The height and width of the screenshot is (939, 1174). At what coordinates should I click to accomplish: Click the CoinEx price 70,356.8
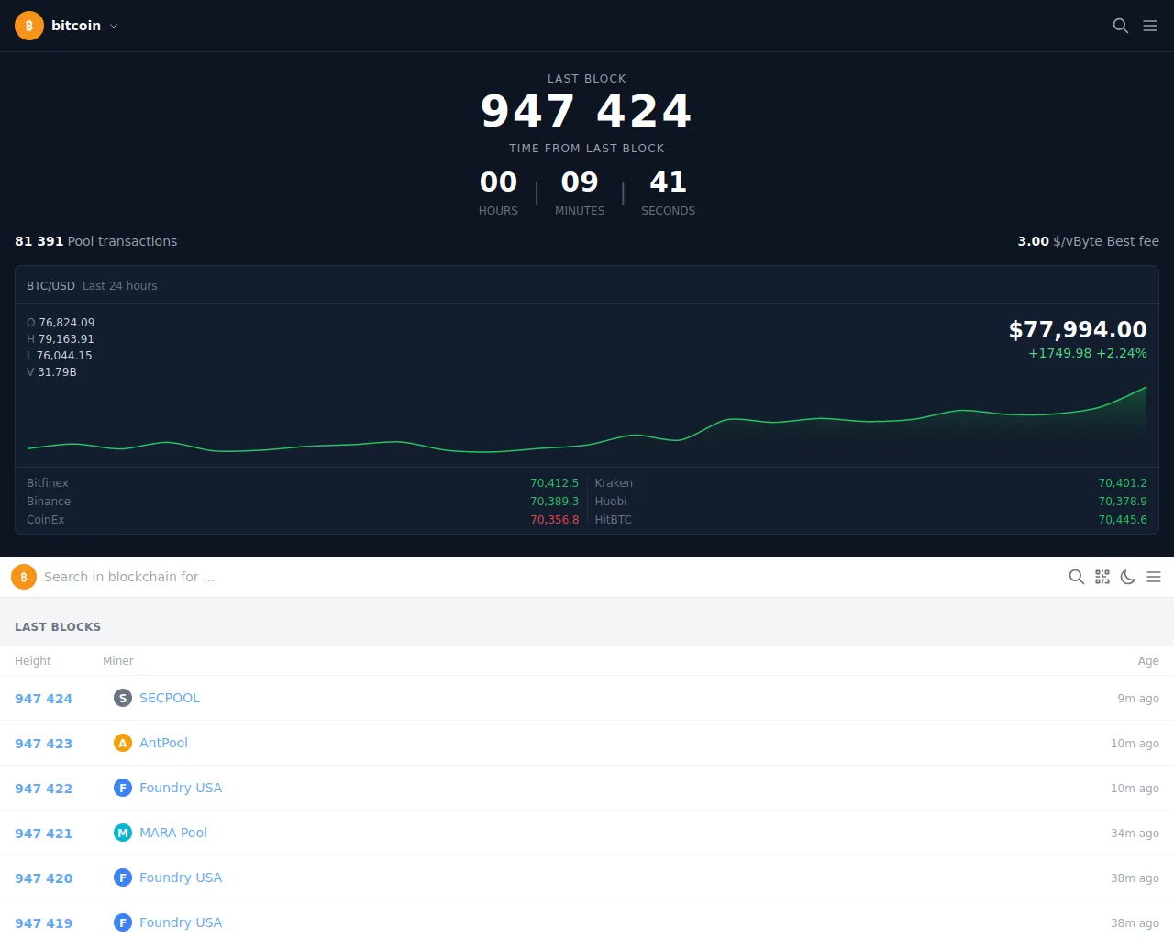click(554, 520)
